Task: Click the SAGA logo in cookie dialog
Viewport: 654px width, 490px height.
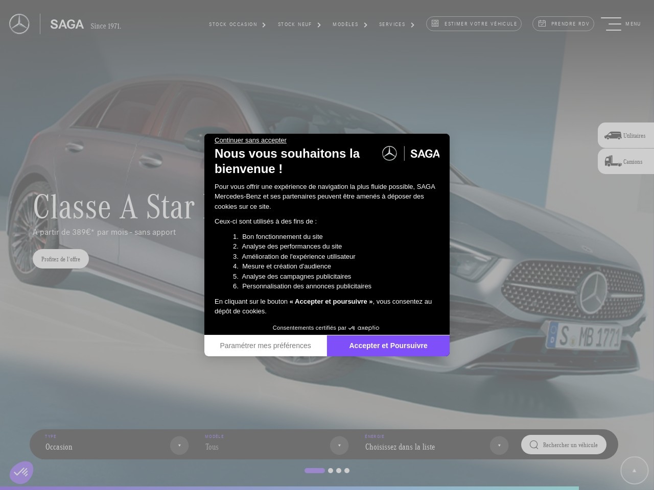Action: [411, 153]
